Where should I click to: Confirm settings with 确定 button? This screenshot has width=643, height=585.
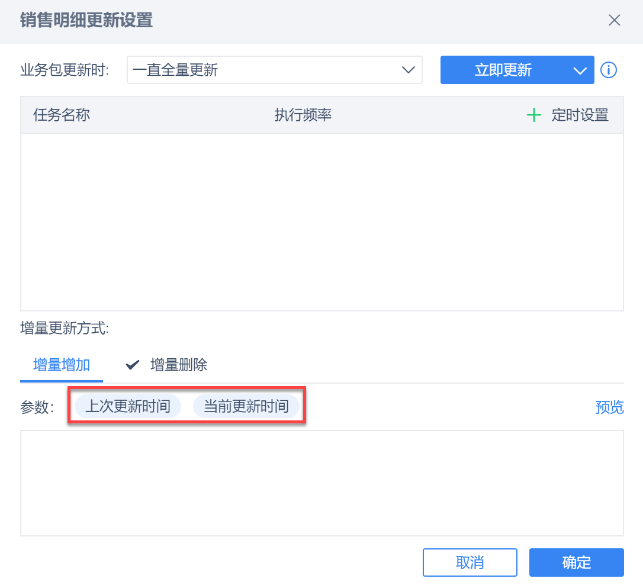(x=576, y=562)
